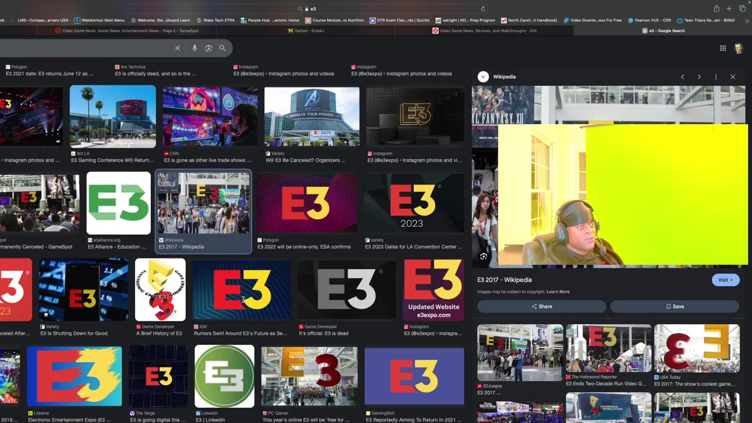Click the Share button in preview panel
The width and height of the screenshot is (752, 423).
pos(542,306)
